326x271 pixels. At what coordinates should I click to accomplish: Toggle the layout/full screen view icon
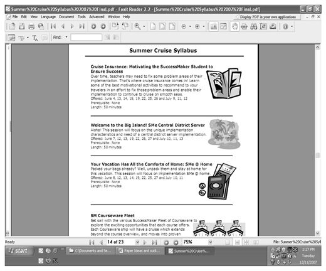[223, 26]
